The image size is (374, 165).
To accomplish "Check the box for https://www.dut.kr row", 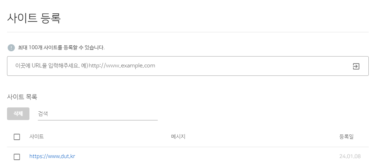I will (17, 157).
